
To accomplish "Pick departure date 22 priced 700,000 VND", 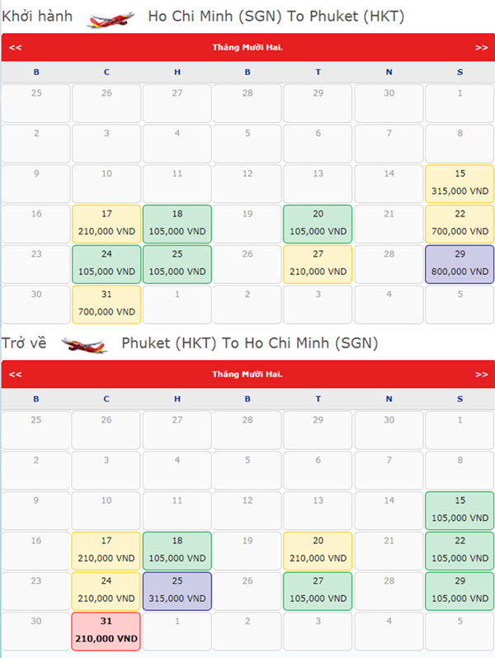I will (460, 224).
